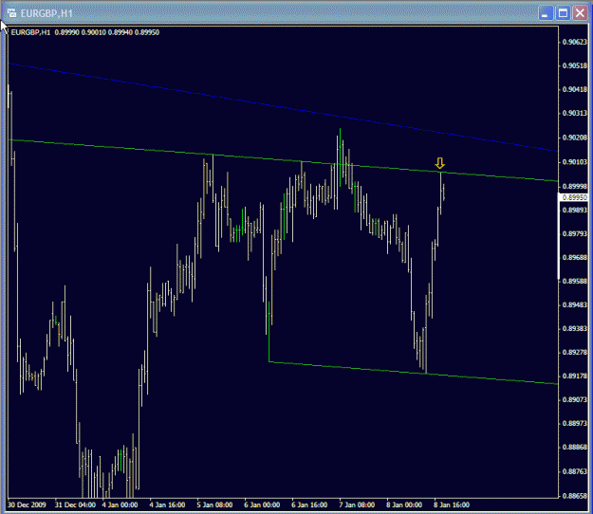Click price scale value 0.90518
The image size is (593, 514).
pos(574,65)
